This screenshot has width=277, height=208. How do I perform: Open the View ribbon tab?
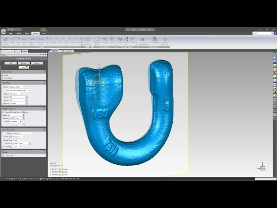point(10,33)
